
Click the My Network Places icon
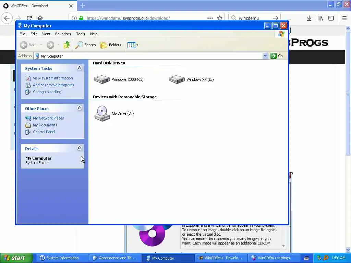[28, 118]
